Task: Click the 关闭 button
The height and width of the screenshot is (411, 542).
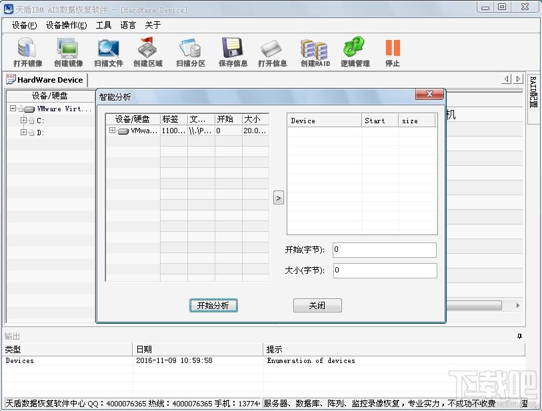Action: tap(317, 305)
